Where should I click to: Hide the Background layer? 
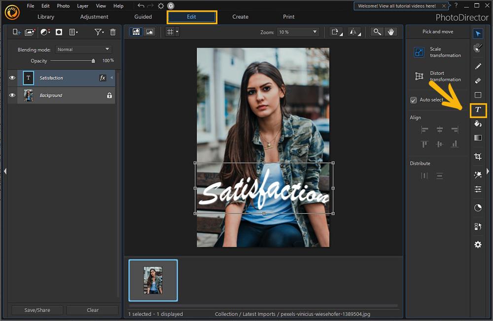click(12, 95)
